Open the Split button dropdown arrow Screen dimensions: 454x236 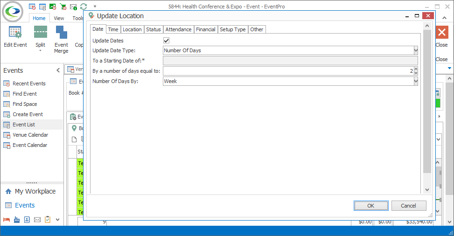tap(41, 51)
